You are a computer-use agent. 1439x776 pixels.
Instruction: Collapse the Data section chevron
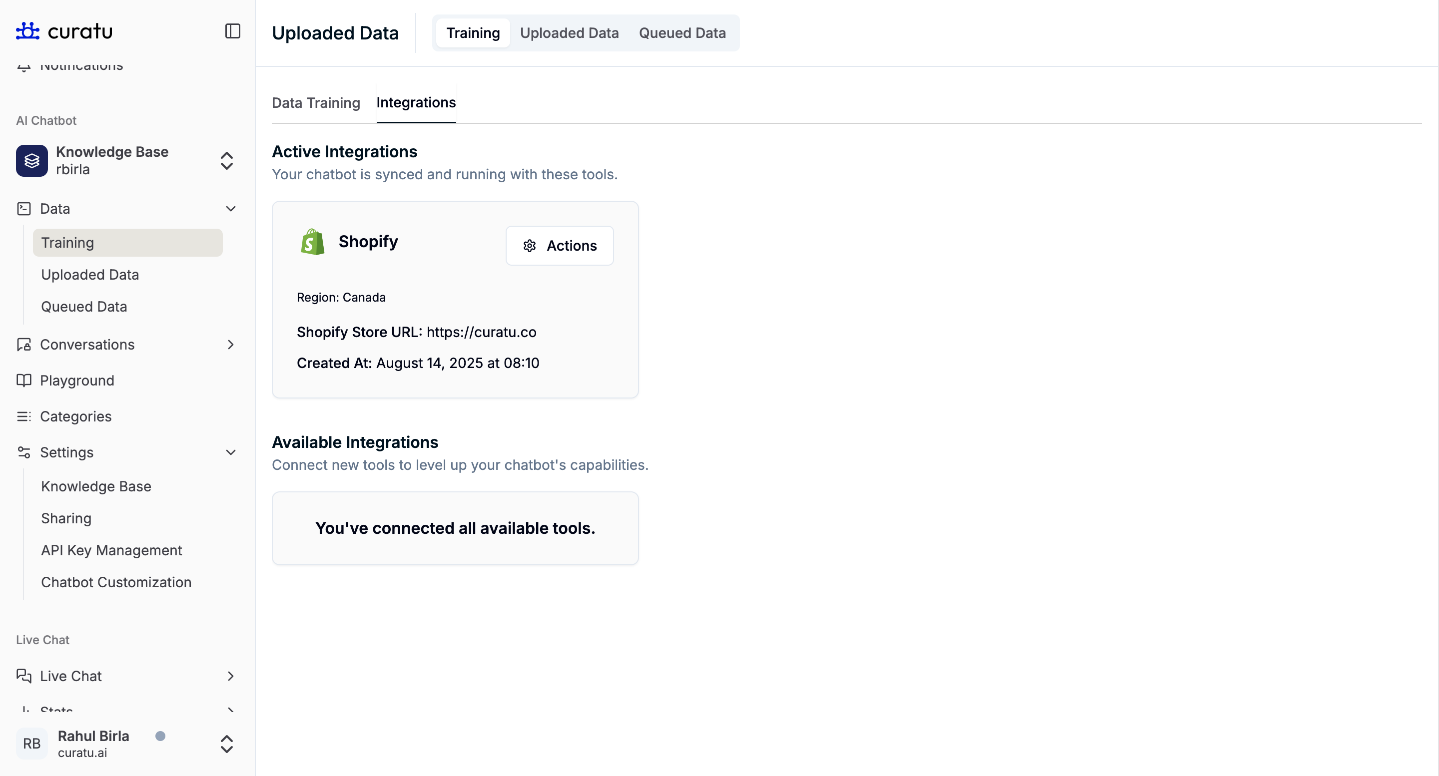231,209
